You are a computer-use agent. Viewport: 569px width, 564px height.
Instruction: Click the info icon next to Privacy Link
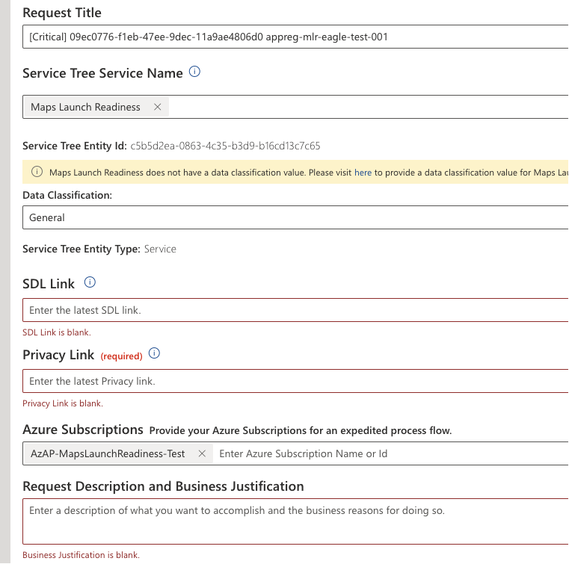pos(154,353)
